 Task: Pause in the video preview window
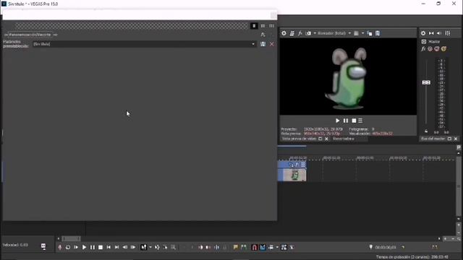coord(346,121)
